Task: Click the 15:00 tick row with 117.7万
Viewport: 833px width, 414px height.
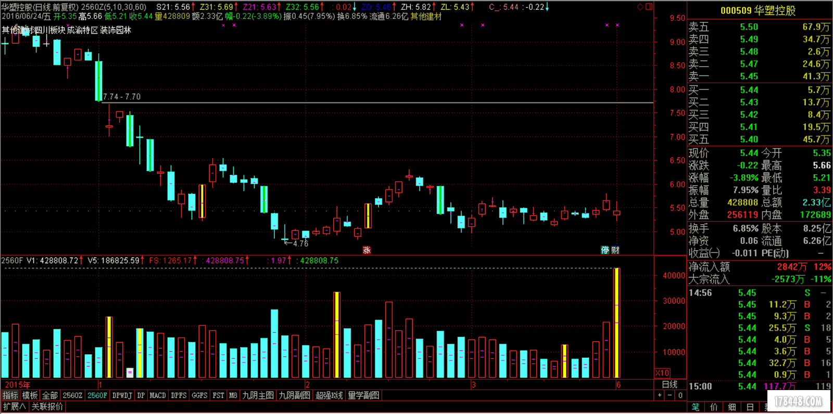Action: point(760,386)
